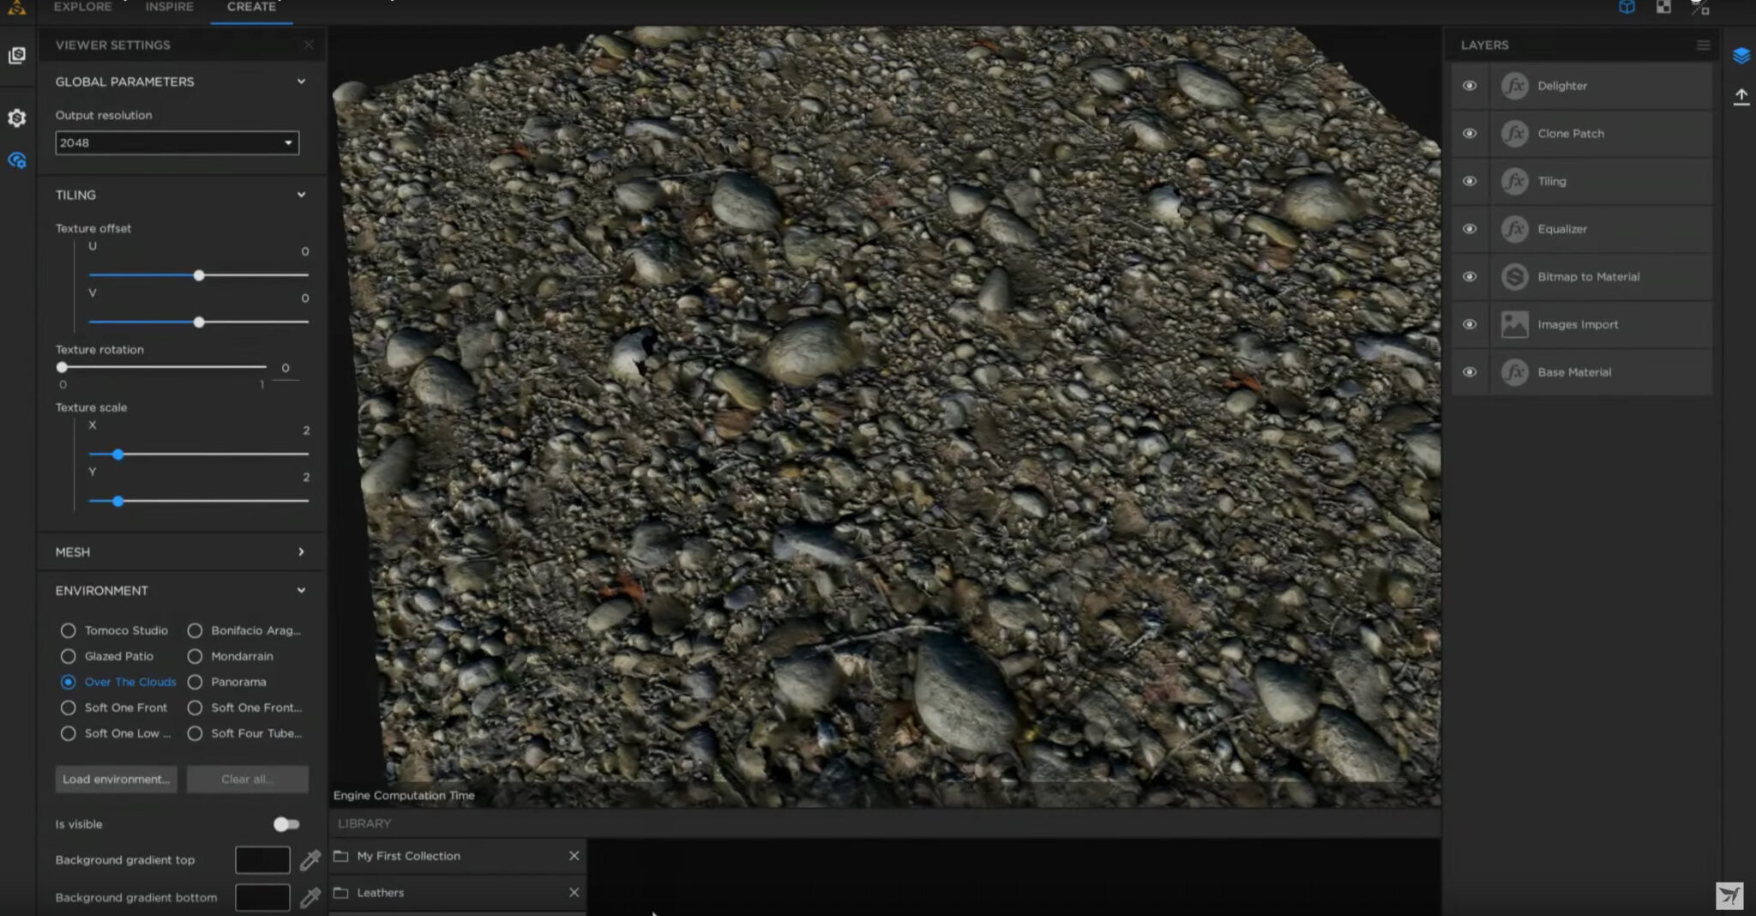
Task: Remove Leathers collection from library
Action: click(x=574, y=893)
